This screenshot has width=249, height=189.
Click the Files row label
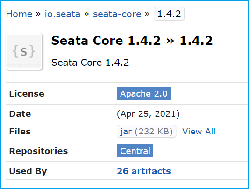coord(20,132)
